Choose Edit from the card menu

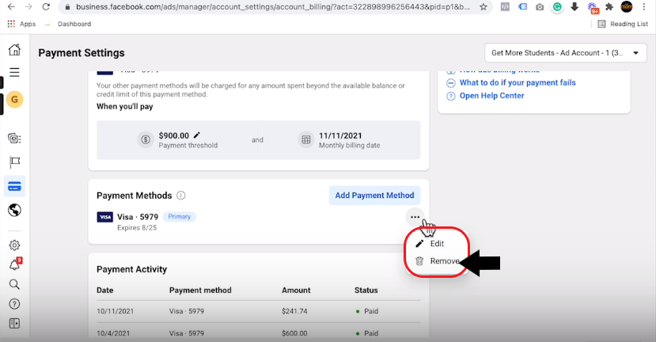click(x=436, y=244)
